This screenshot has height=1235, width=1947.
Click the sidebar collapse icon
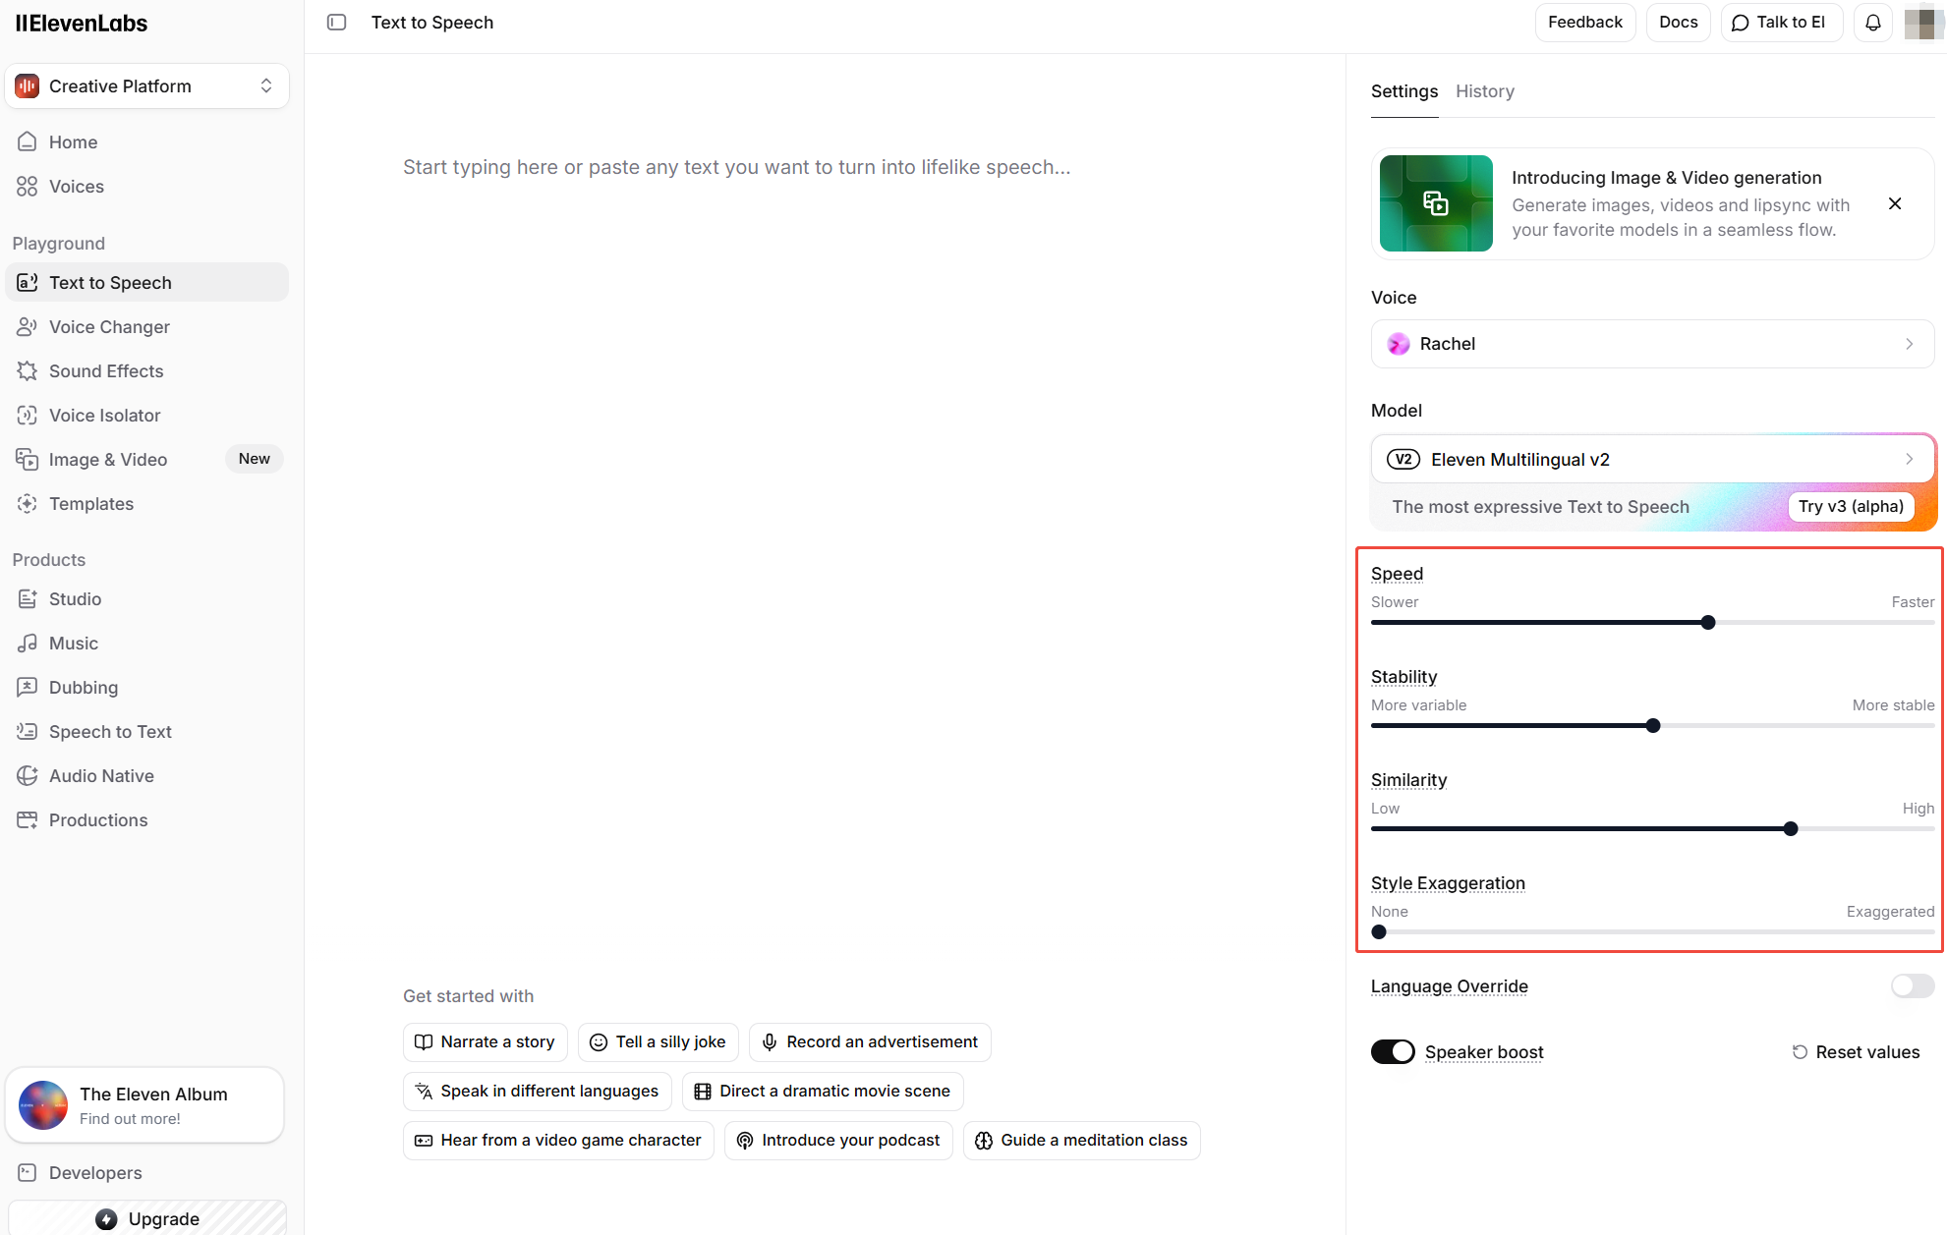pos(336,23)
